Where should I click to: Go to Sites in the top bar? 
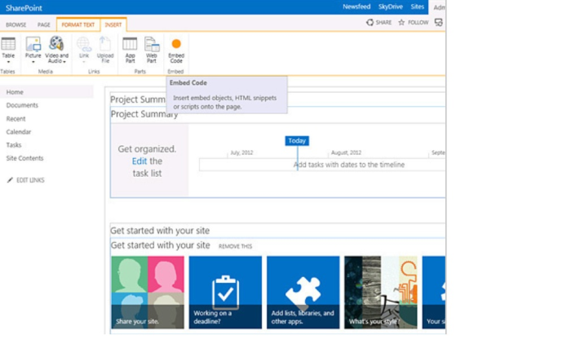click(x=418, y=7)
